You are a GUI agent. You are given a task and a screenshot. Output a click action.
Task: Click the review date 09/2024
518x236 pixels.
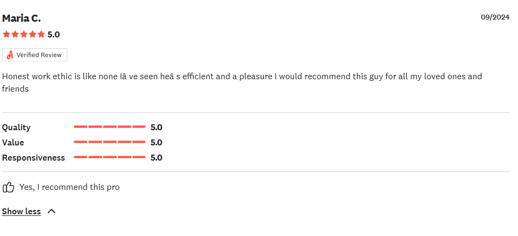(x=495, y=17)
